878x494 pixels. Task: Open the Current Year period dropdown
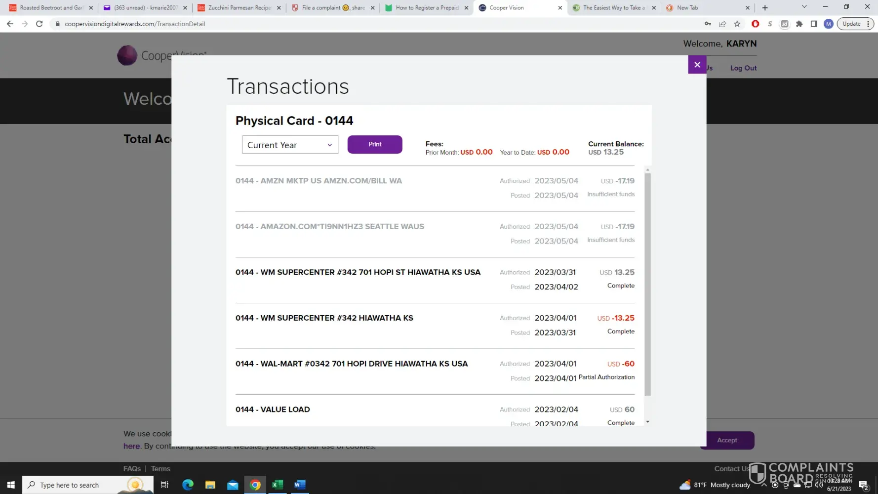tap(290, 145)
